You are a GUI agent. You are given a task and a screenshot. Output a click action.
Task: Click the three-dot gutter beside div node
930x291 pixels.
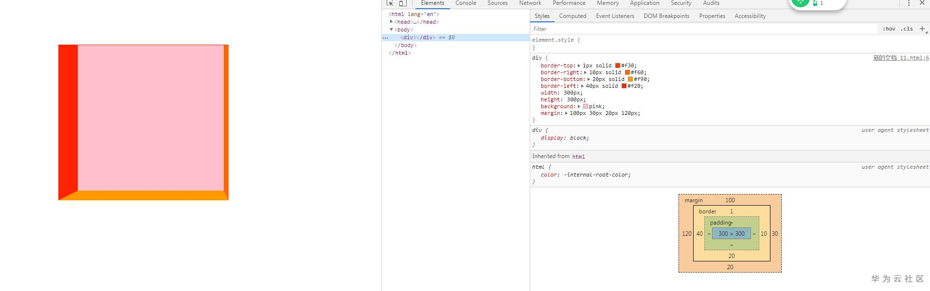(385, 37)
